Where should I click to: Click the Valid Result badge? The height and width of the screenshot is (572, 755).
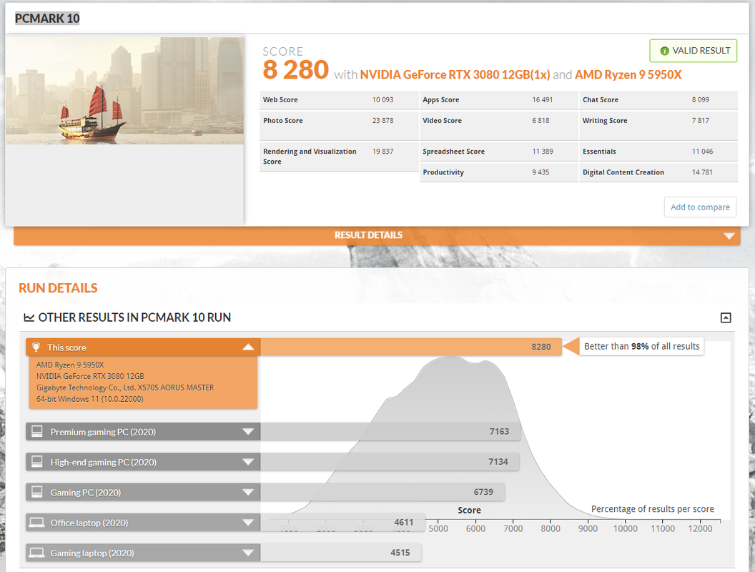pos(694,51)
